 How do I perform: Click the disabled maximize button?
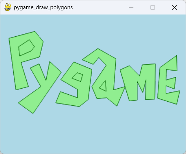[x=153, y=7]
